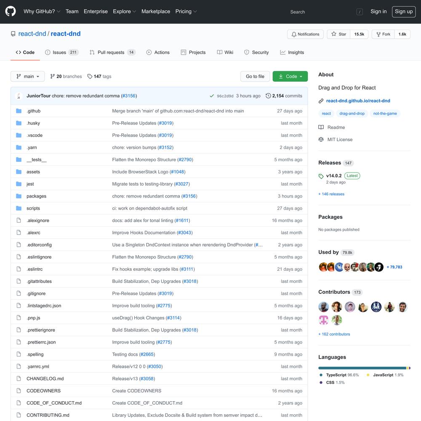Open the + 79,783 used by link
421x421 pixels.
pyautogui.click(x=394, y=267)
